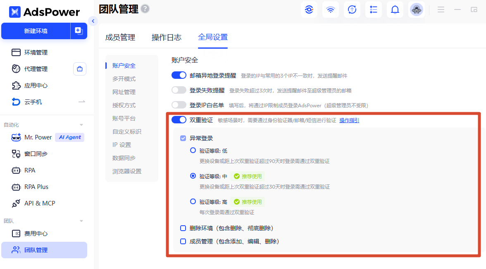Open 浏览器设置 settings
Viewport: 486px width, 269px height.
pos(127,171)
